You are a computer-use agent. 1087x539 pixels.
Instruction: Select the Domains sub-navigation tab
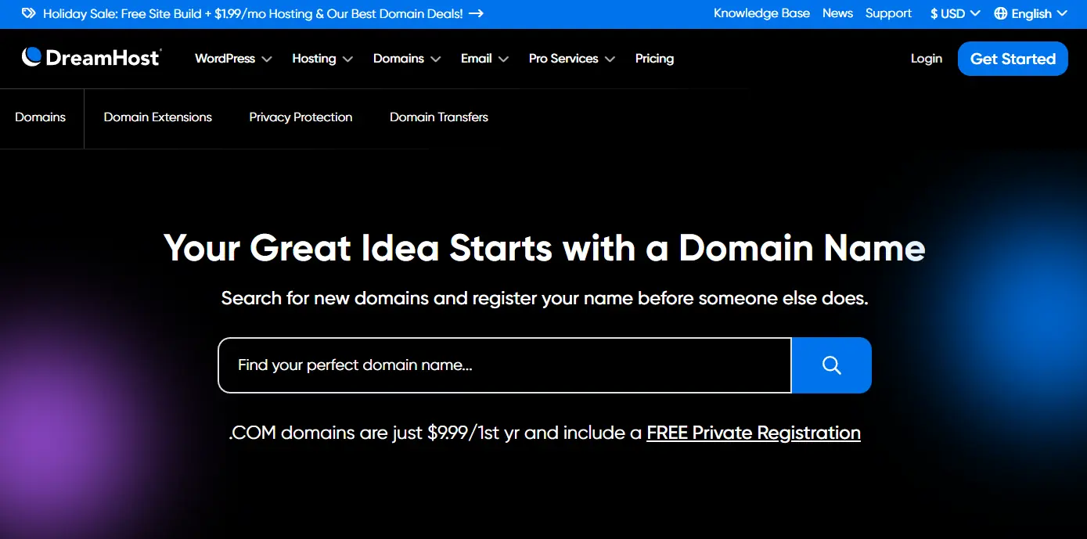(x=41, y=117)
